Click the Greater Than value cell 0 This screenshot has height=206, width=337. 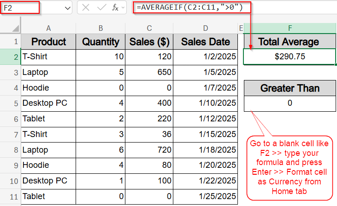(x=290, y=103)
